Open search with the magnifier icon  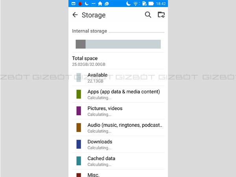coord(148,15)
